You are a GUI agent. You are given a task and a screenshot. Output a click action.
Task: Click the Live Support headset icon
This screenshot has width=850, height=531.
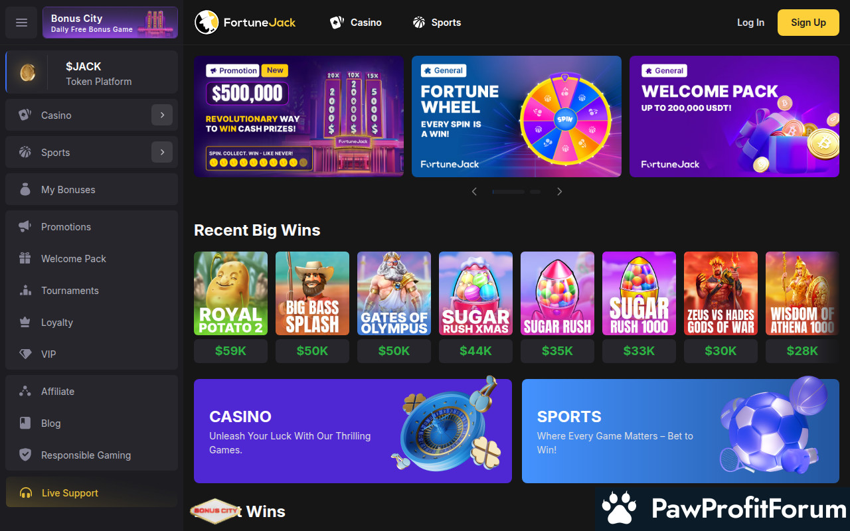(26, 493)
